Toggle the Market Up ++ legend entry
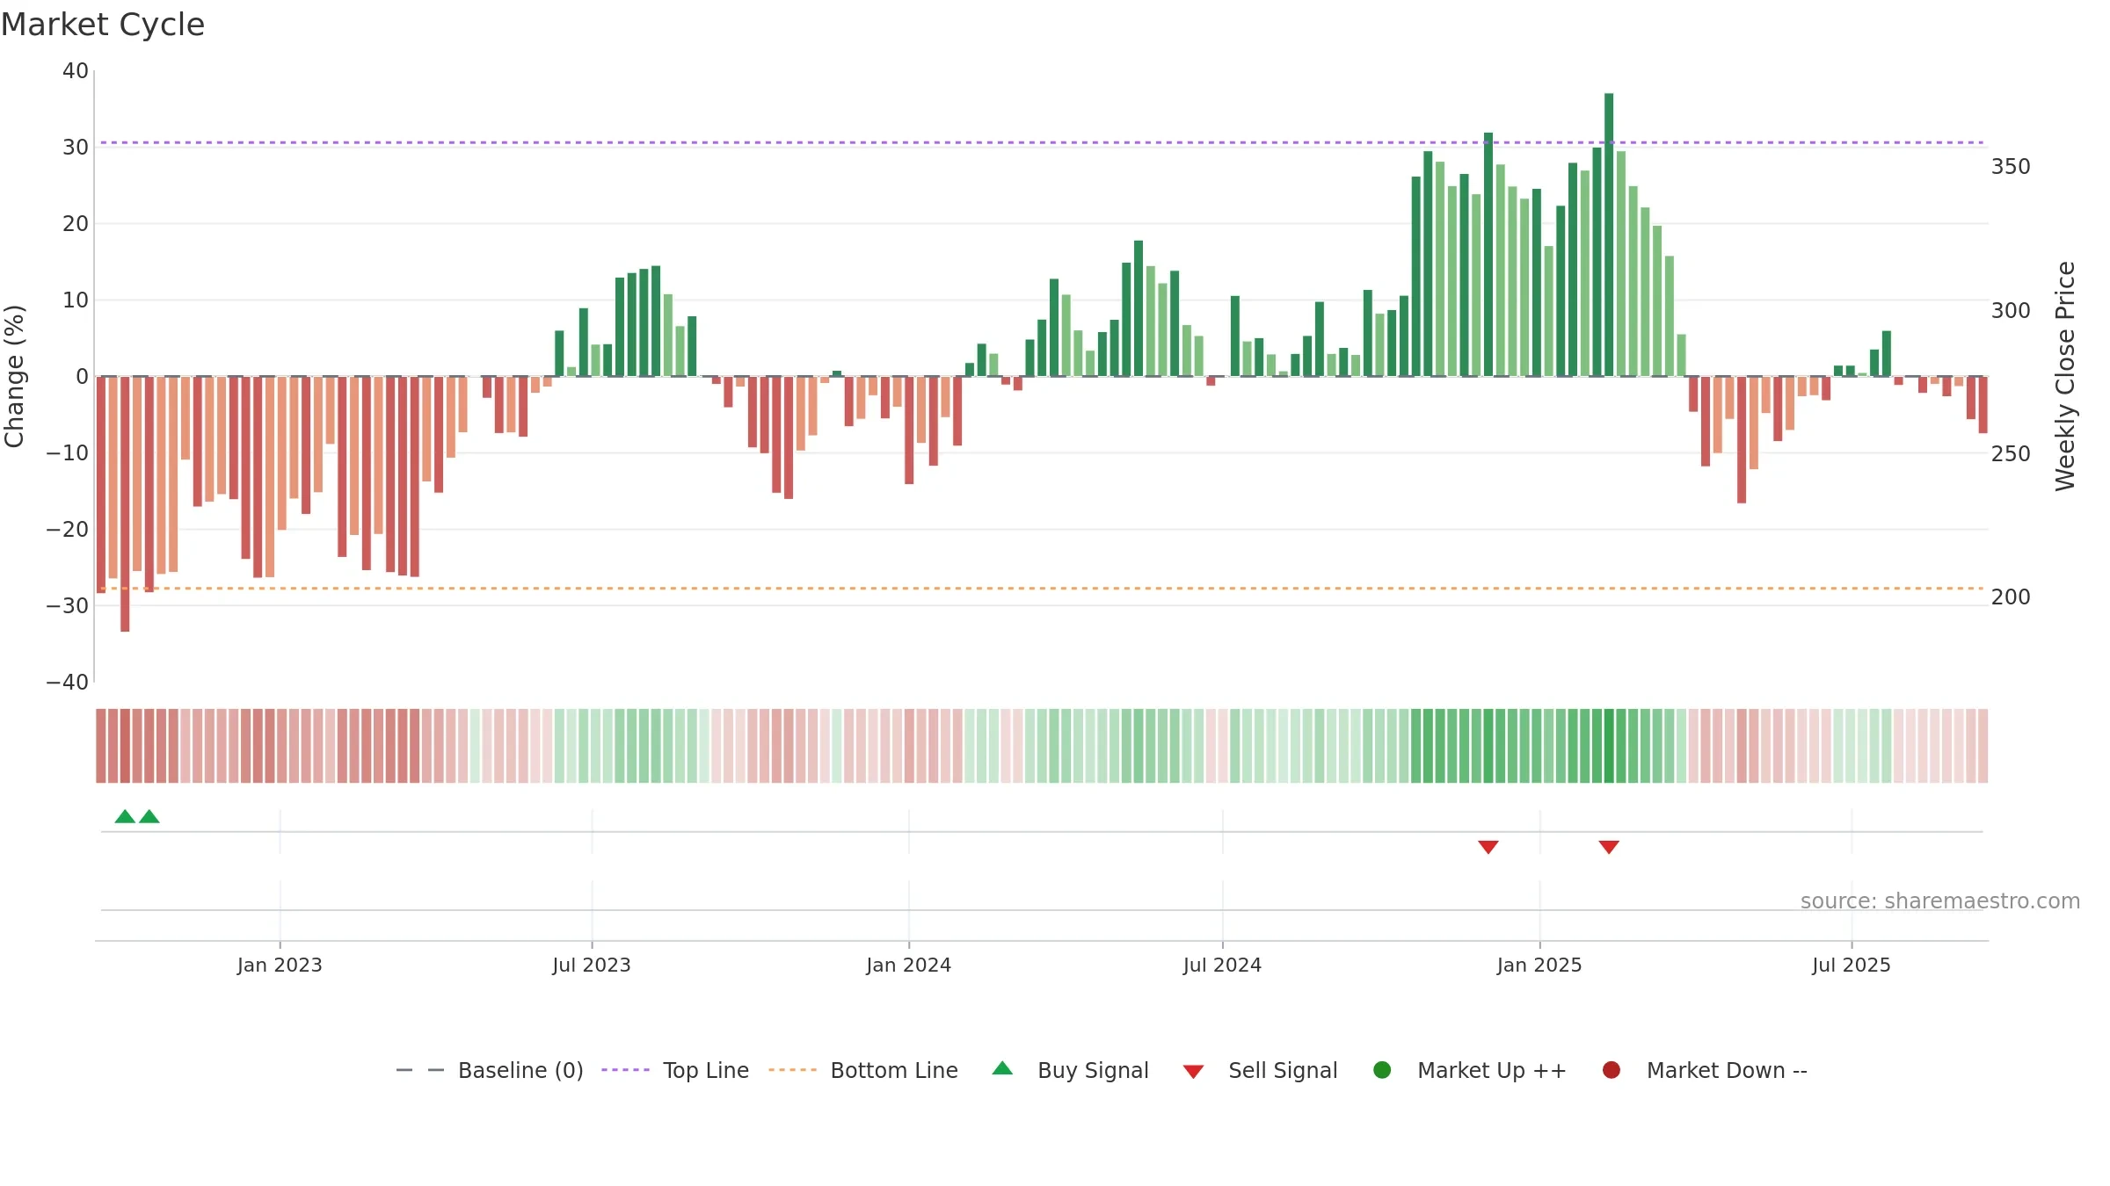This screenshot has width=2110, height=1186. 1469,1070
